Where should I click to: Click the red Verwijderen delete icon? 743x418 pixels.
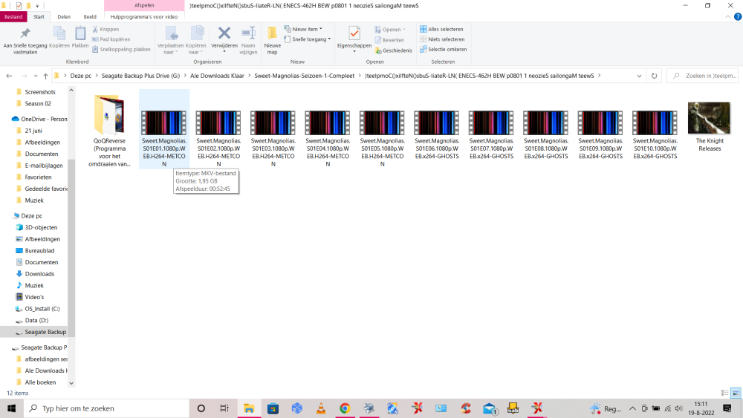tap(224, 33)
